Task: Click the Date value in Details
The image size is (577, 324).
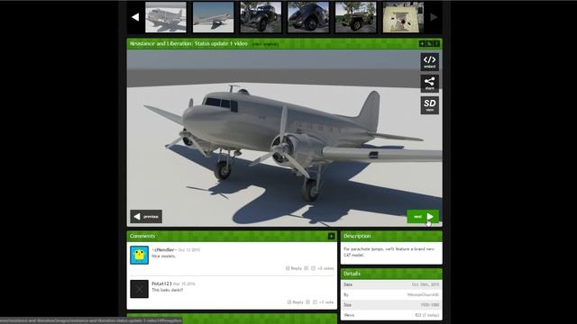Action: [426, 284]
